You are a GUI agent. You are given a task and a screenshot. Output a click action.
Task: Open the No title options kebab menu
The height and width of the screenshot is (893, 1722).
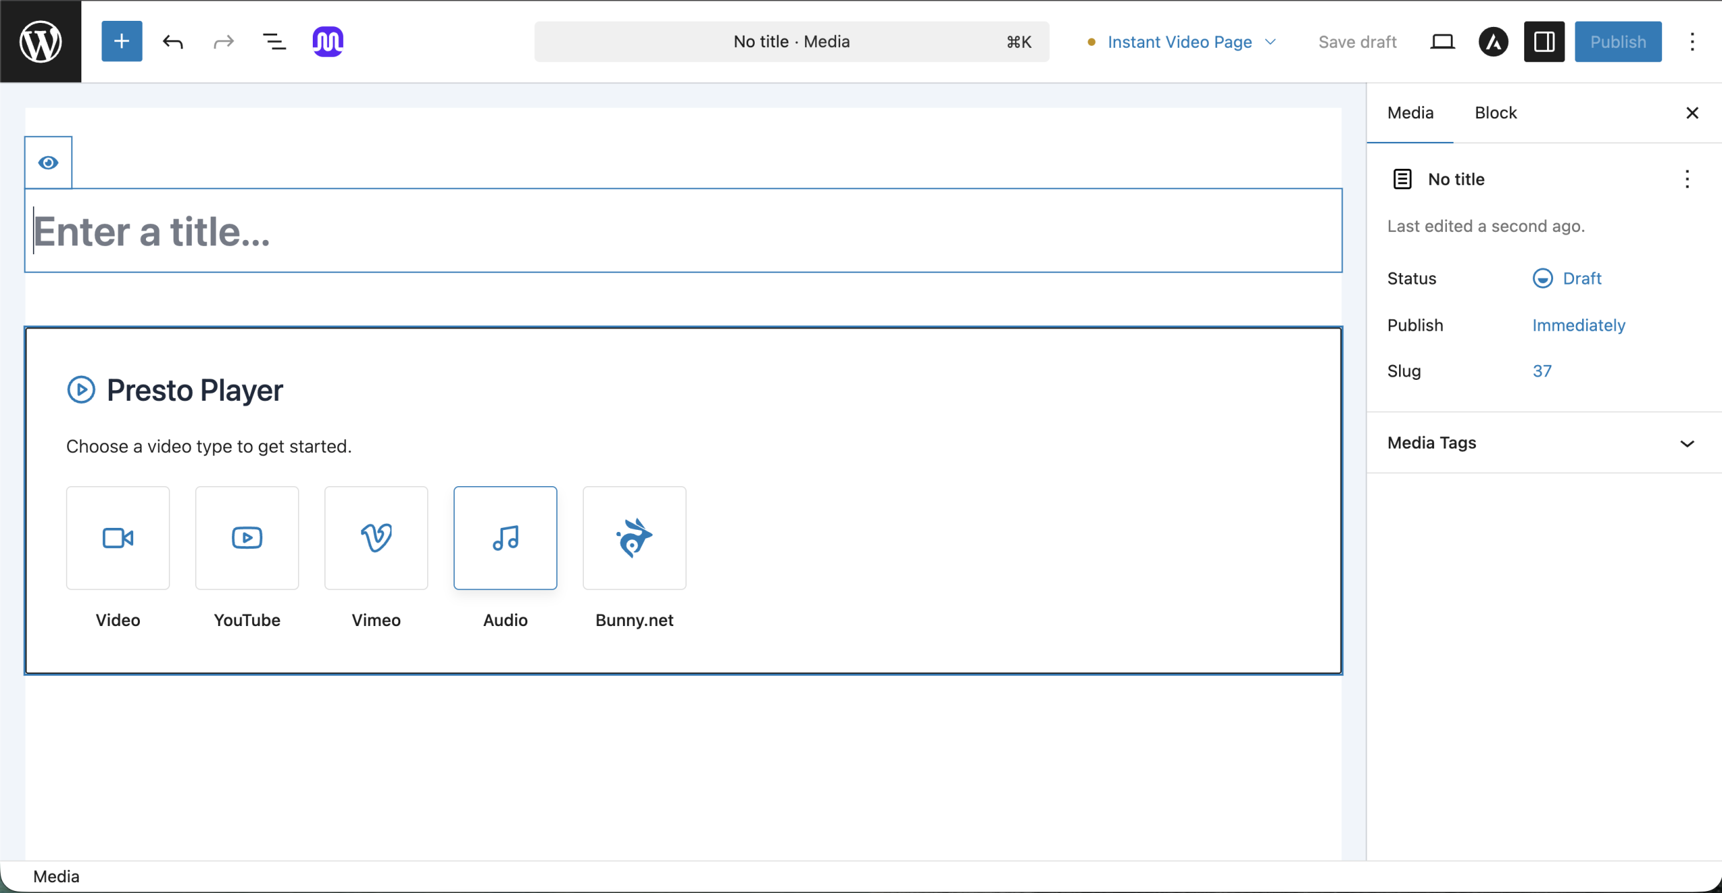pos(1688,179)
